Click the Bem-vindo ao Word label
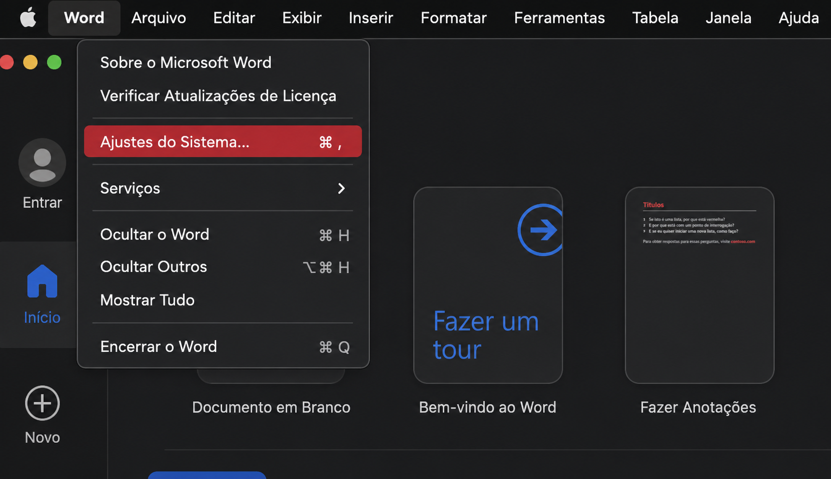Image resolution: width=831 pixels, height=479 pixels. (487, 407)
